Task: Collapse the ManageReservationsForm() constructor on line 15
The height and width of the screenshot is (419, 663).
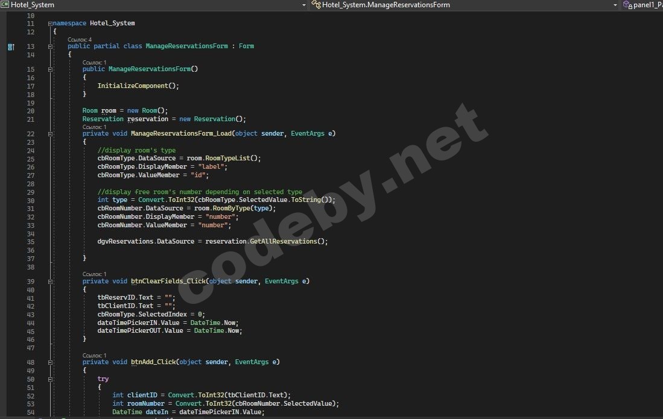Action: click(50, 69)
